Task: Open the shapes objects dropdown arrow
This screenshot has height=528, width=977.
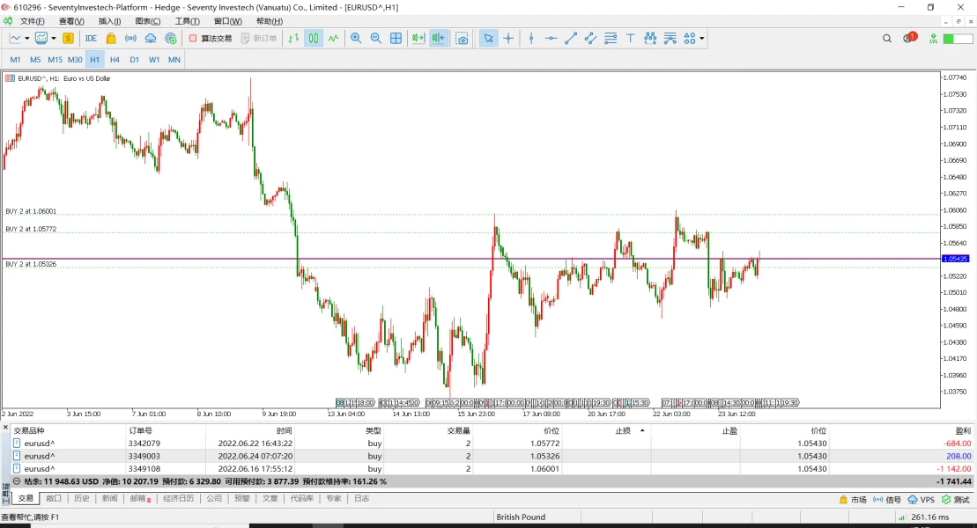Action: coord(702,38)
